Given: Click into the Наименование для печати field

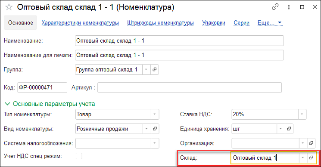Looking at the screenshot, I should click(x=179, y=55).
